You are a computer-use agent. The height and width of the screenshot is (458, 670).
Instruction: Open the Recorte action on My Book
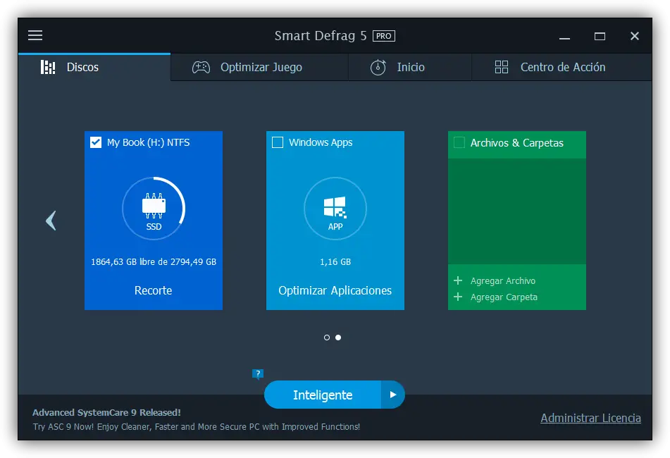point(153,290)
